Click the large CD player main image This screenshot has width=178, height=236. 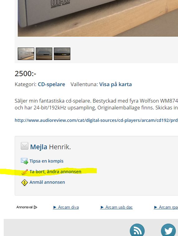[x=98, y=18]
